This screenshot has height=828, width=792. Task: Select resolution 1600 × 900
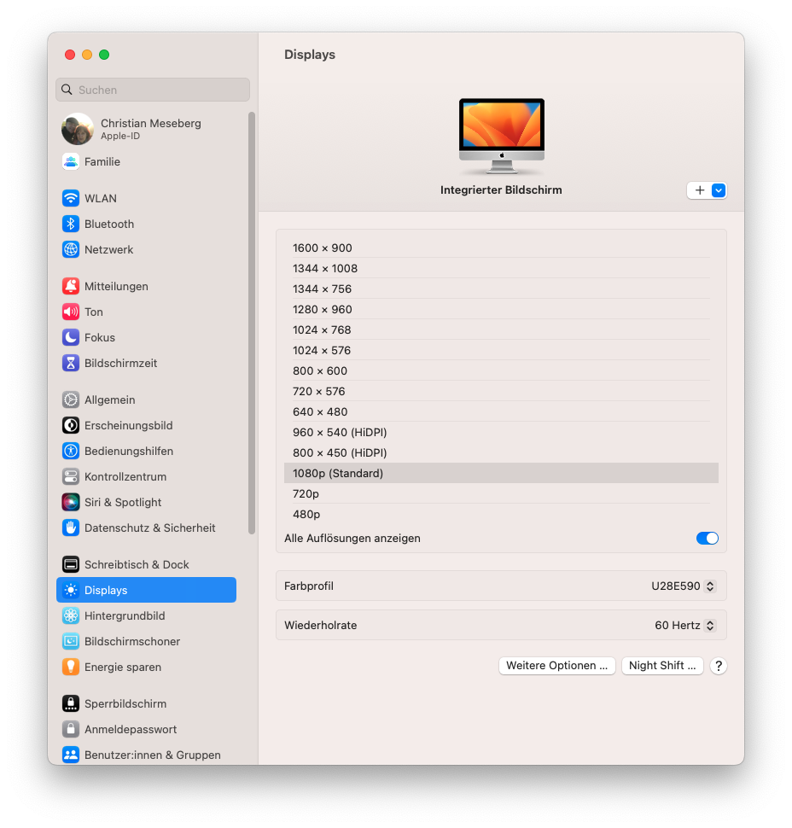tap(501, 248)
